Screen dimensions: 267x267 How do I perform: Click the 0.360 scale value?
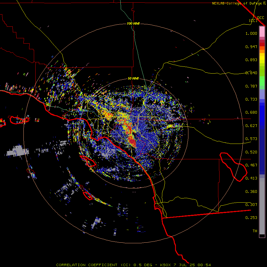click(251, 192)
